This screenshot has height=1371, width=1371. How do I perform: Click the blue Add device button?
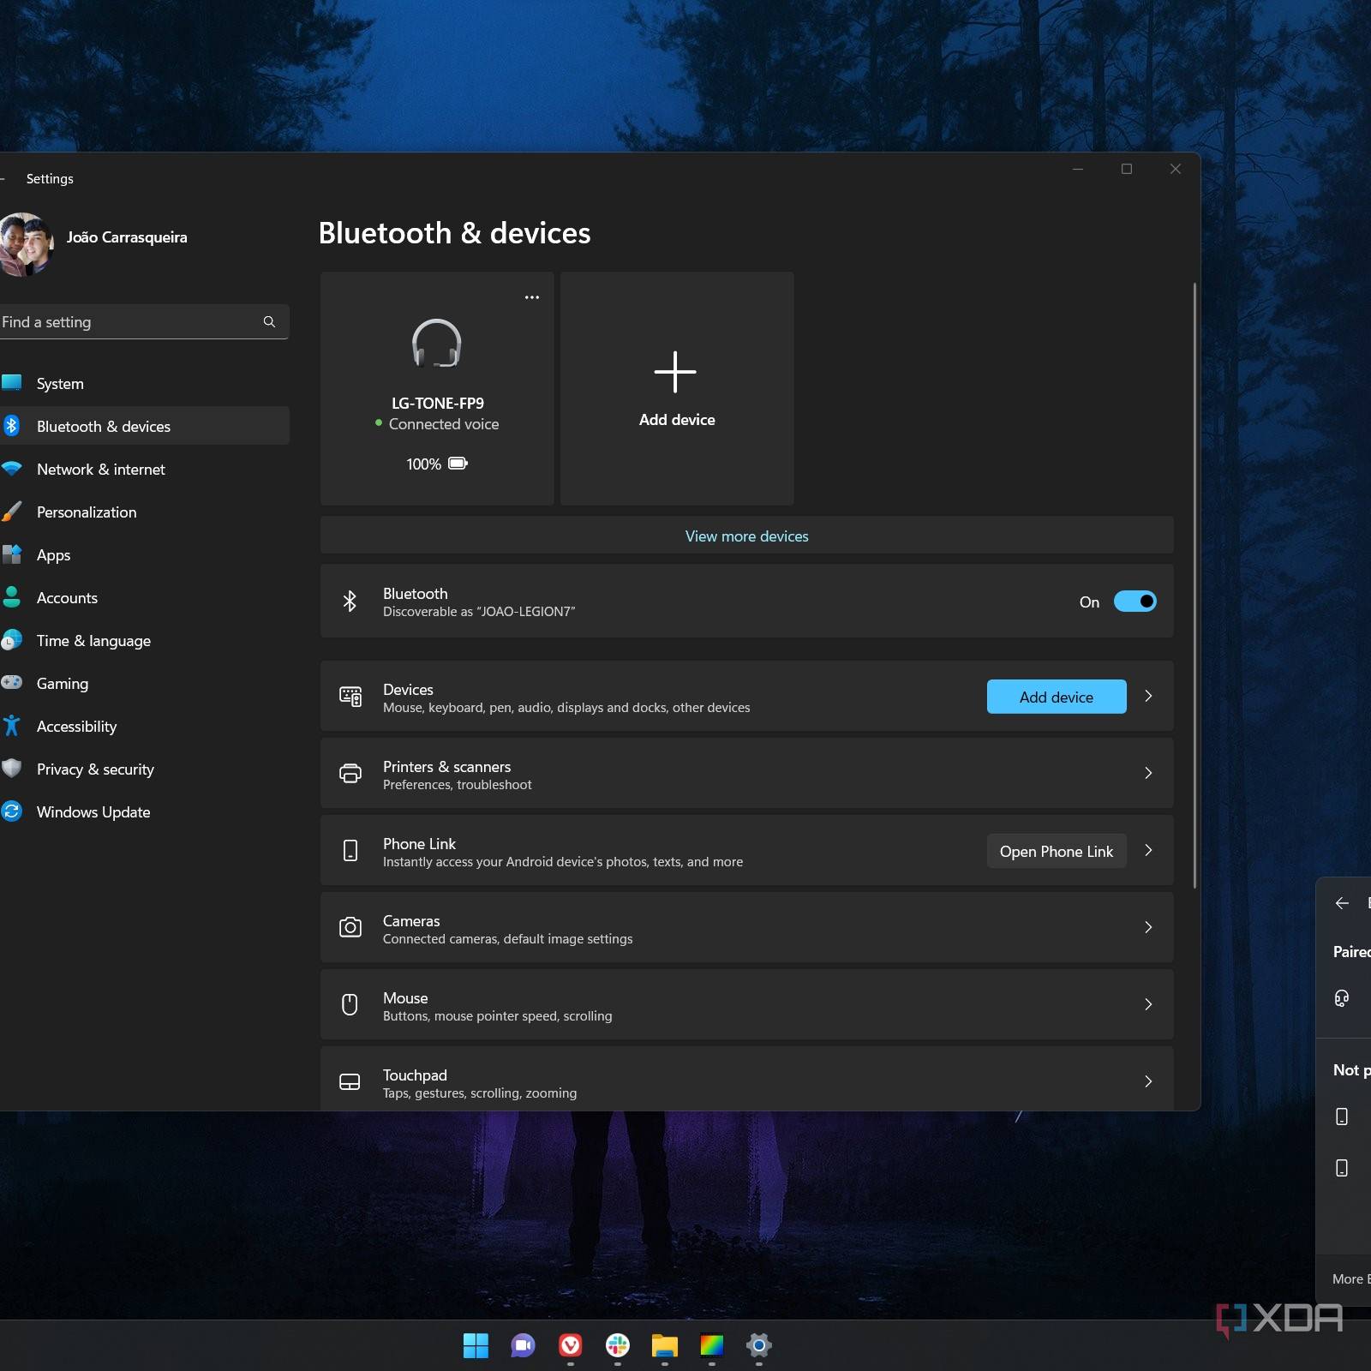1056,697
